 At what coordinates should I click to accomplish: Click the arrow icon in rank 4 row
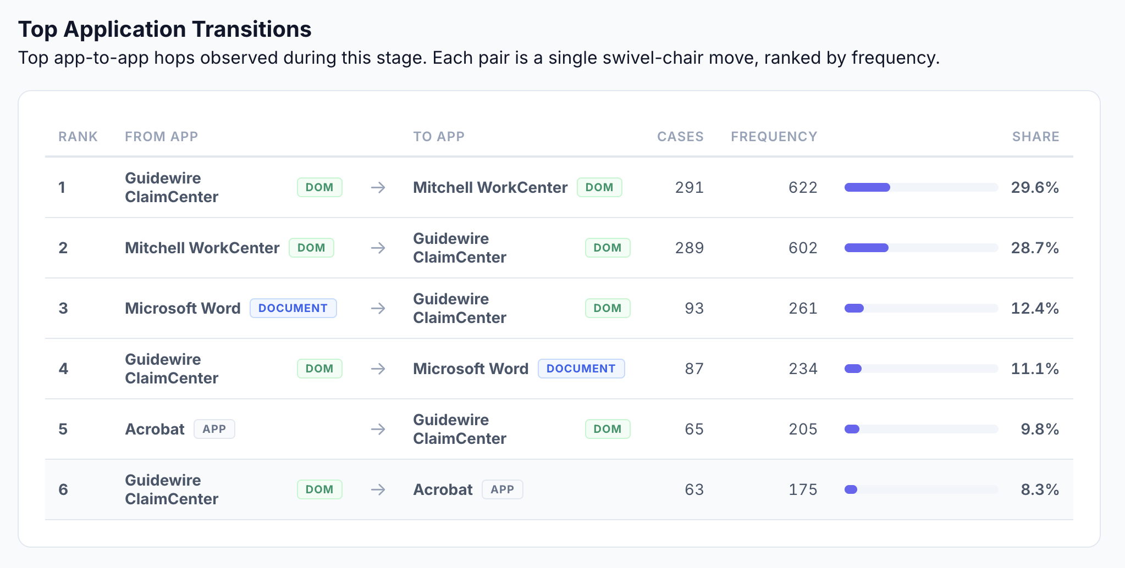pyautogui.click(x=378, y=369)
